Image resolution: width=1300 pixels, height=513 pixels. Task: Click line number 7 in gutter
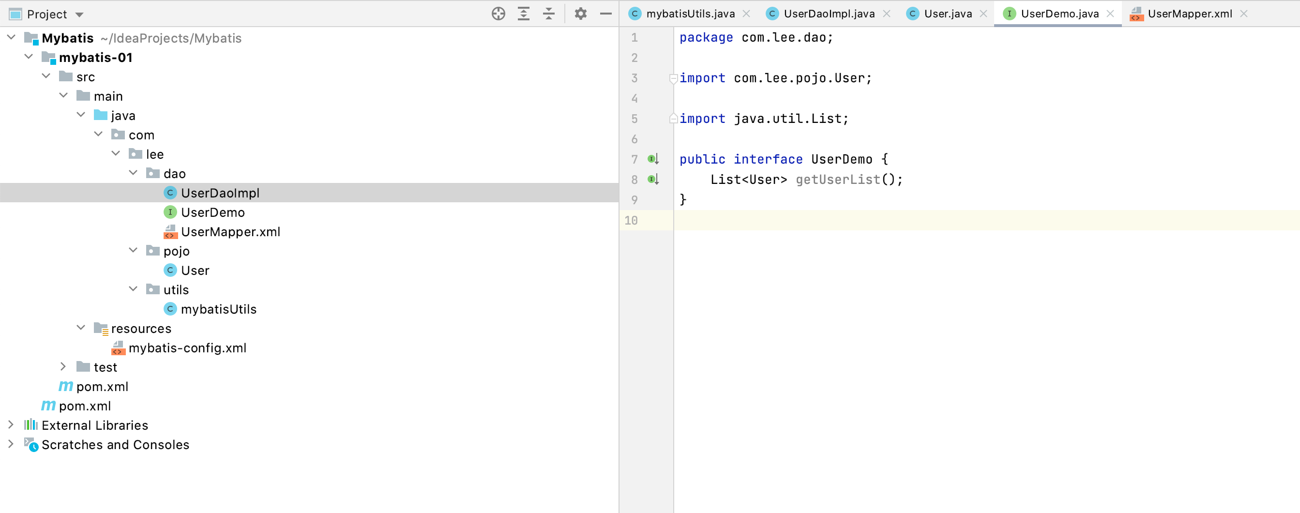coord(635,159)
